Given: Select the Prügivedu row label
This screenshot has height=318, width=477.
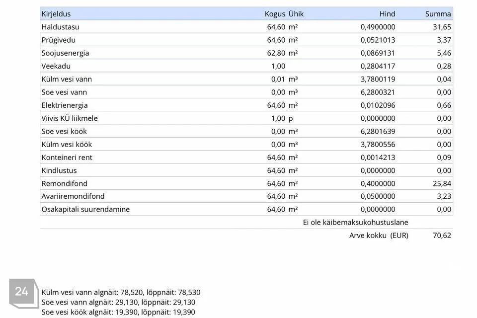Looking at the screenshot, I should (59, 40).
